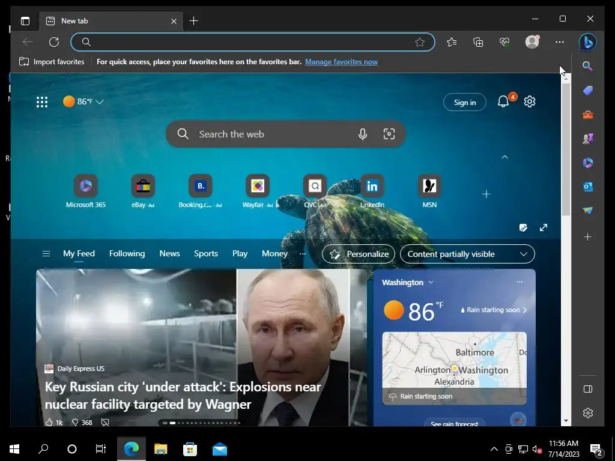Open the app launcher grid
This screenshot has width=615, height=461.
point(42,102)
